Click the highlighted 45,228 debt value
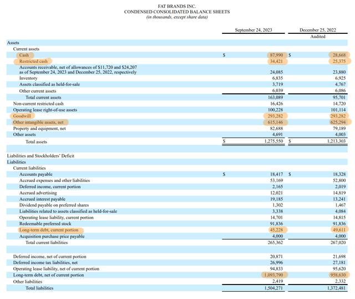Viewport: 355px width, 299px height. 276,230
